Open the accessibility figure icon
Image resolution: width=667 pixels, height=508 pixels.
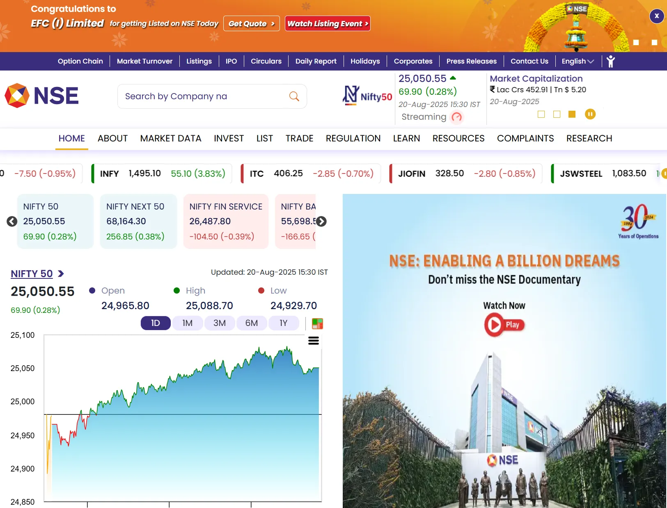(610, 62)
